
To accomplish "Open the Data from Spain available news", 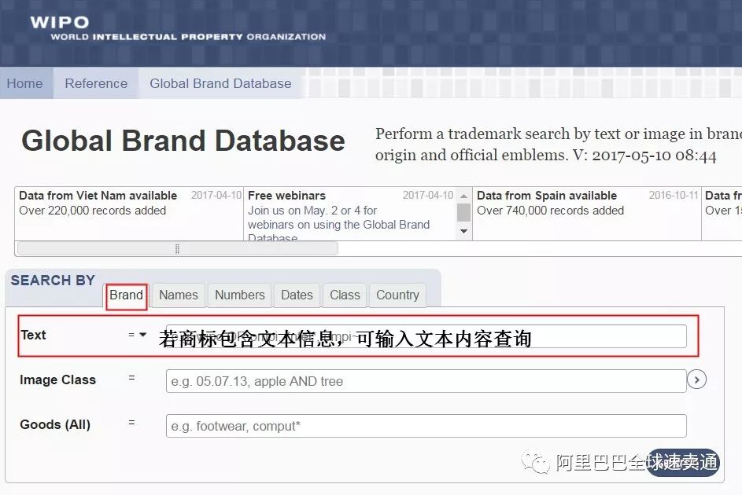I will tap(547, 196).
